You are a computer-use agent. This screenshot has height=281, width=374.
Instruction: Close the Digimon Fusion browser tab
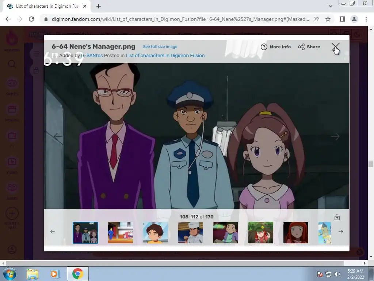click(85, 6)
